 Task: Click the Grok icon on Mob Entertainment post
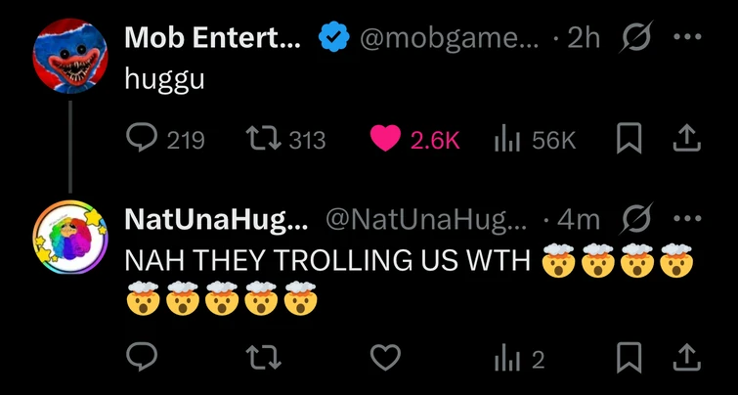636,37
